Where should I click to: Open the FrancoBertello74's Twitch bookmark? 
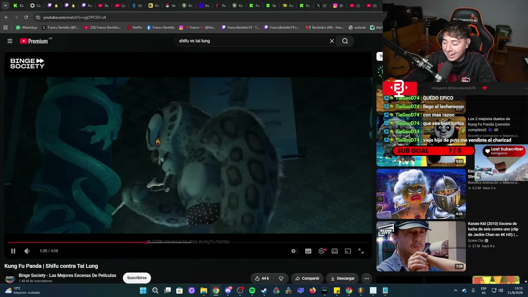pos(280,28)
